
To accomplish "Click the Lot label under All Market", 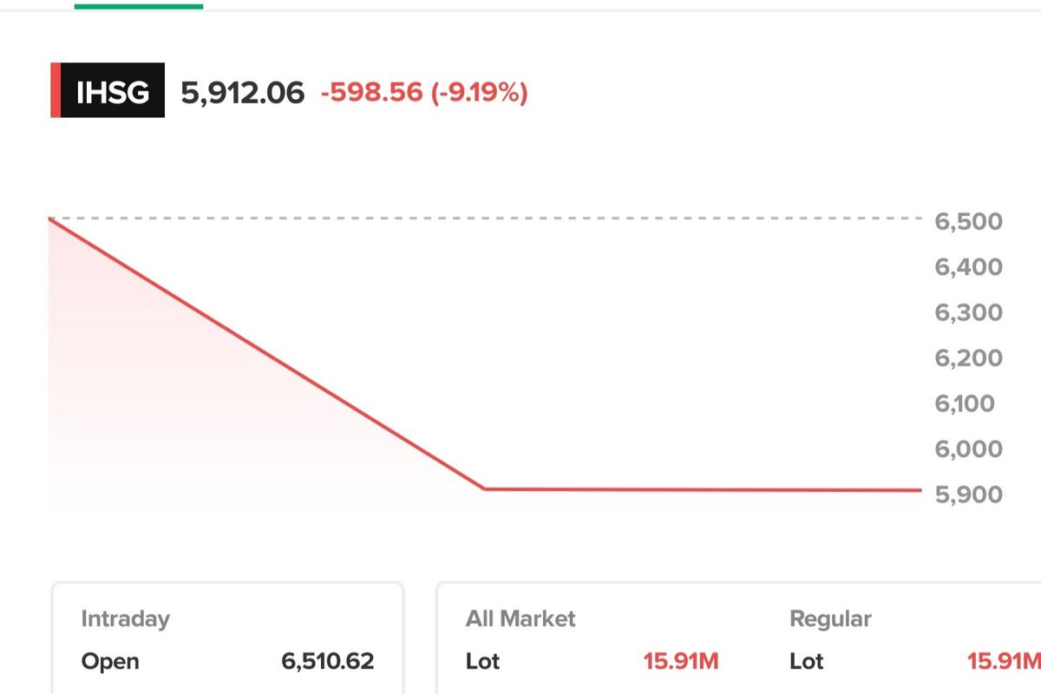I will (x=482, y=661).
